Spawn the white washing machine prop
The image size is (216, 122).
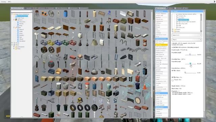(x=80, y=35)
